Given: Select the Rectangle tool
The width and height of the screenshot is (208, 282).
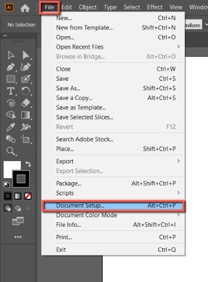Looking at the screenshot, I should coord(11,79).
